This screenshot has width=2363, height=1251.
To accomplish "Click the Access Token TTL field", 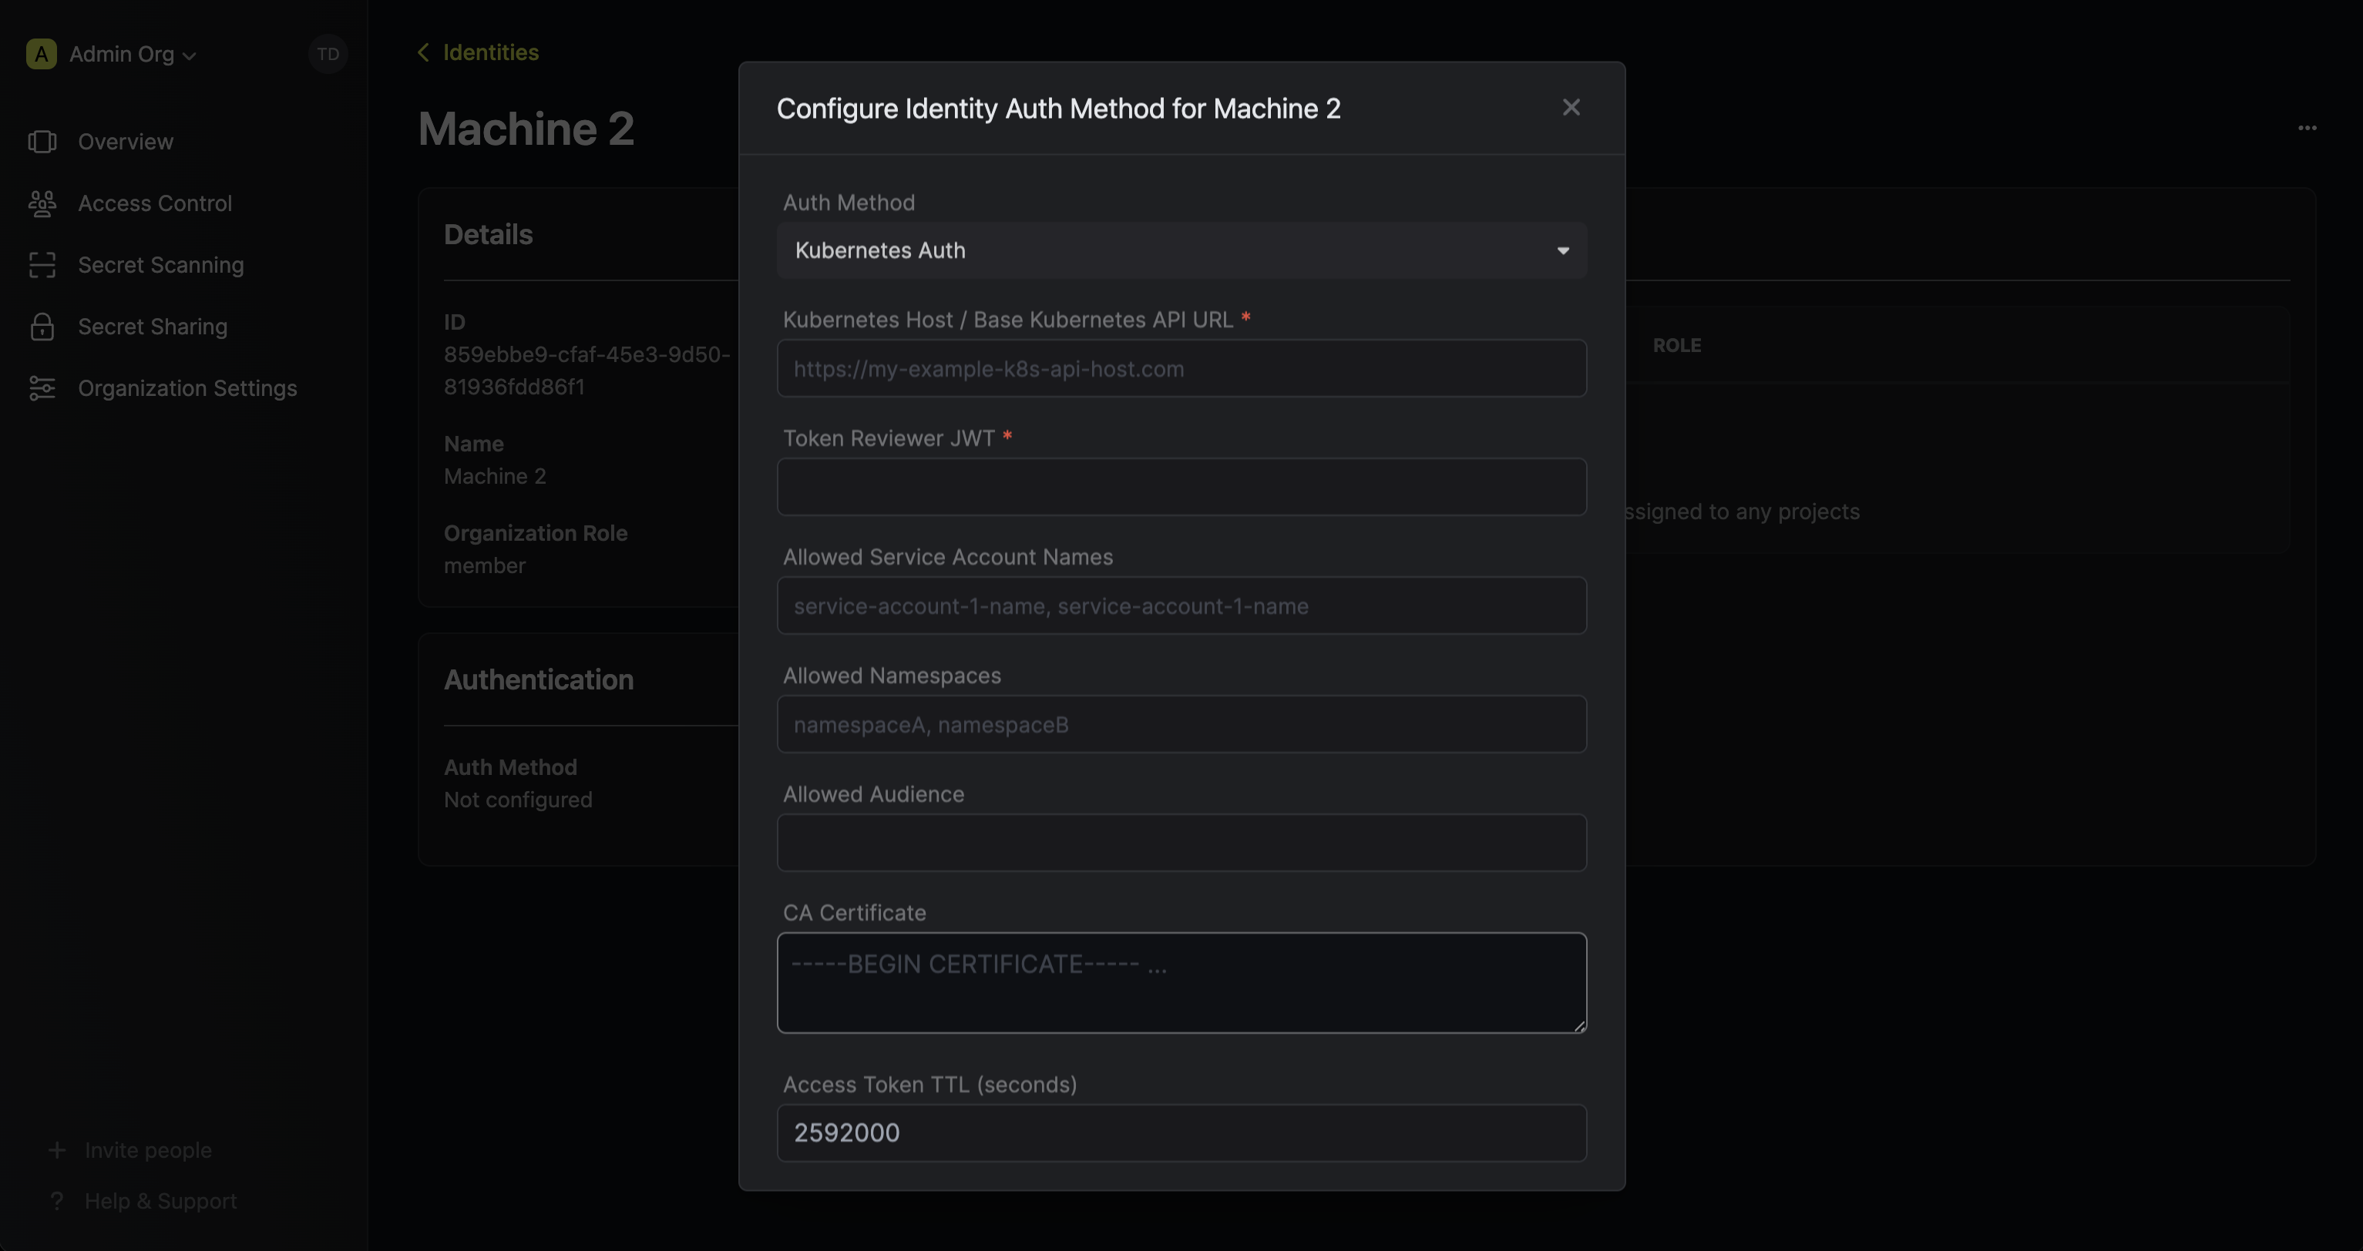I will pos(1181,1132).
